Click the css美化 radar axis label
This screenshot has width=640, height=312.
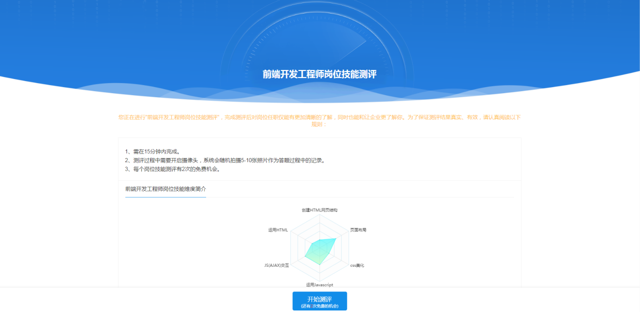point(357,265)
